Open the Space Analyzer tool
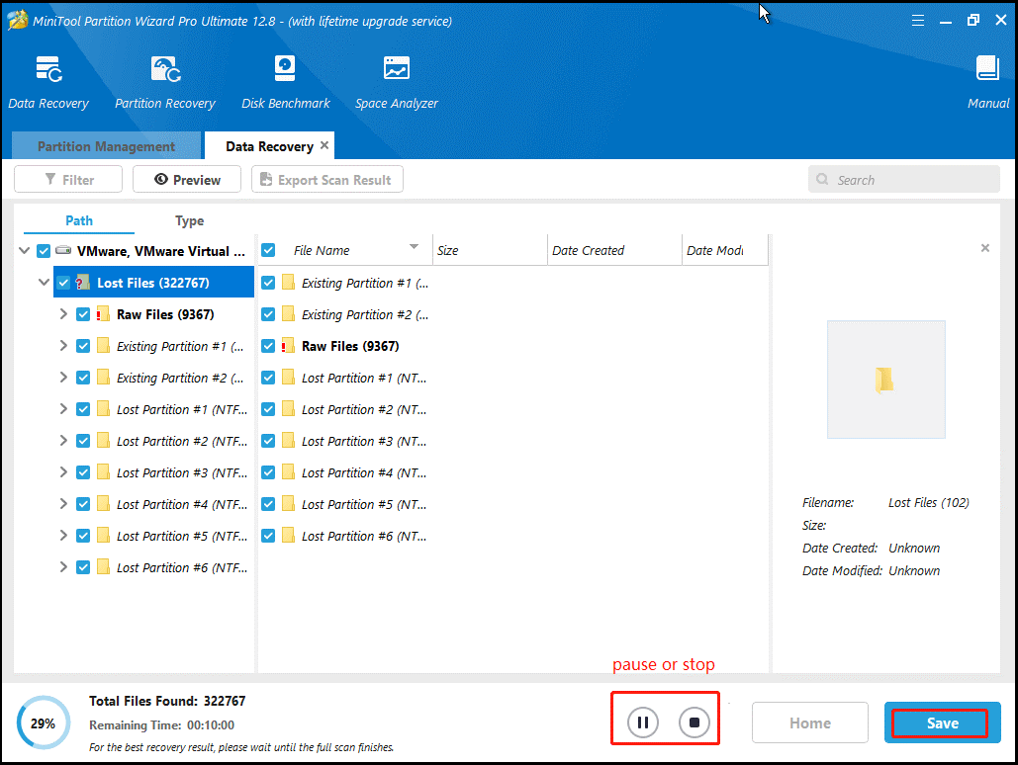 coord(396,68)
